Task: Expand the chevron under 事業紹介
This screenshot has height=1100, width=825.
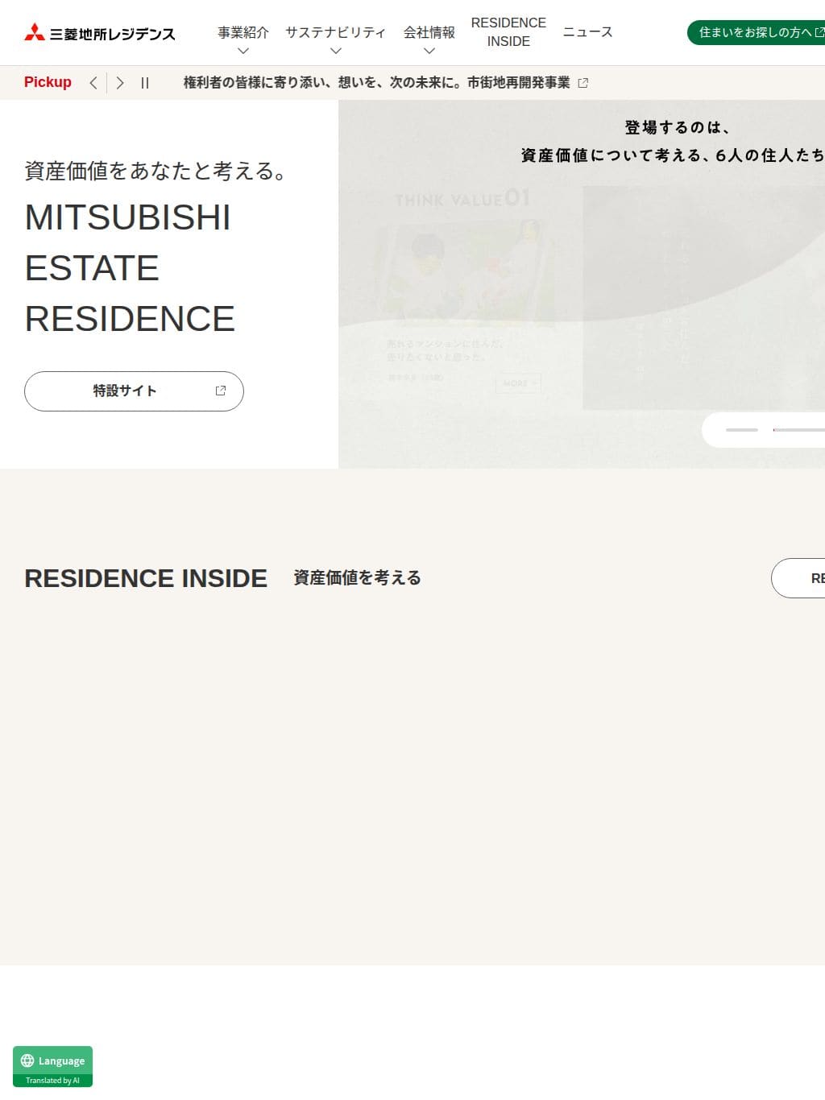Action: [x=243, y=51]
